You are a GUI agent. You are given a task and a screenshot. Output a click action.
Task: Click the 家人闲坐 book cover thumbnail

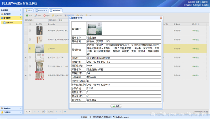40,57
